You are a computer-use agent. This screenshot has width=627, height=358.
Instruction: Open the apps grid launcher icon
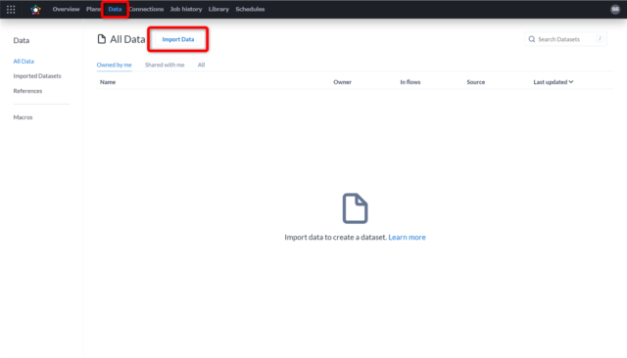[x=11, y=9]
